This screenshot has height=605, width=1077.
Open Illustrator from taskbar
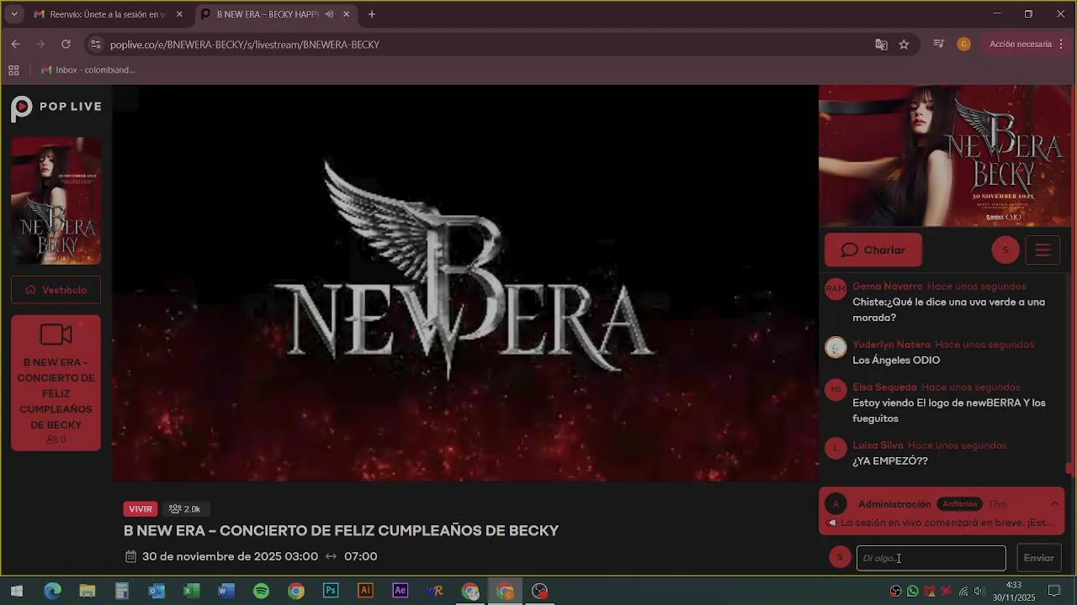pyautogui.click(x=365, y=592)
